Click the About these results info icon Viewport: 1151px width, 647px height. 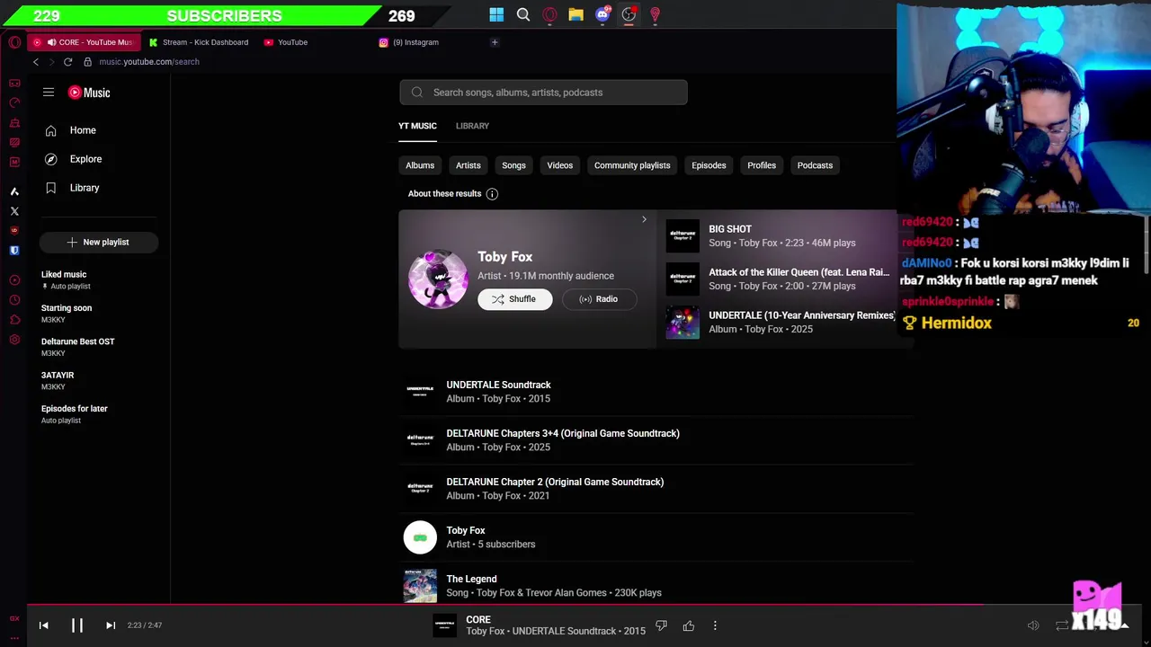tap(492, 194)
